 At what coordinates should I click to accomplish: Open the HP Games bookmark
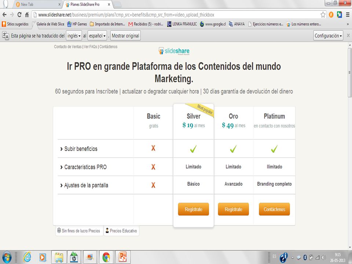click(77, 24)
